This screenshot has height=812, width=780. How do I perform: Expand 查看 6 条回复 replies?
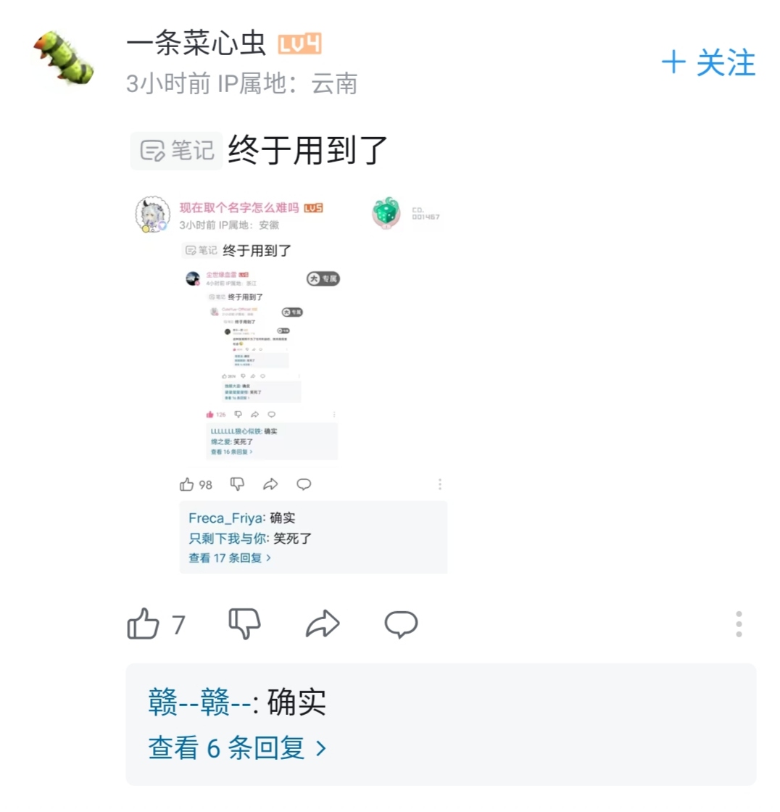237,748
